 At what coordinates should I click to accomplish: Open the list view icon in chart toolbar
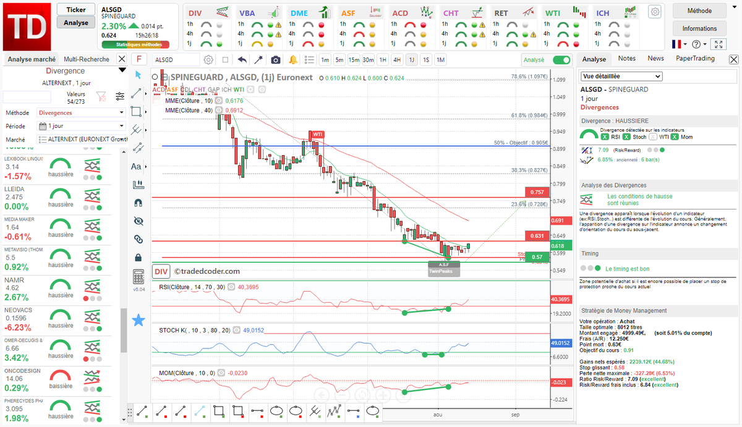pyautogui.click(x=309, y=60)
